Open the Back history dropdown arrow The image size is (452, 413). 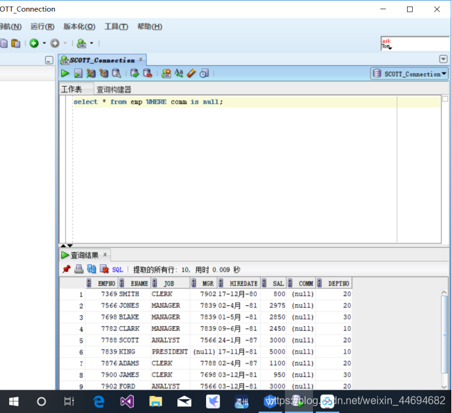(44, 43)
